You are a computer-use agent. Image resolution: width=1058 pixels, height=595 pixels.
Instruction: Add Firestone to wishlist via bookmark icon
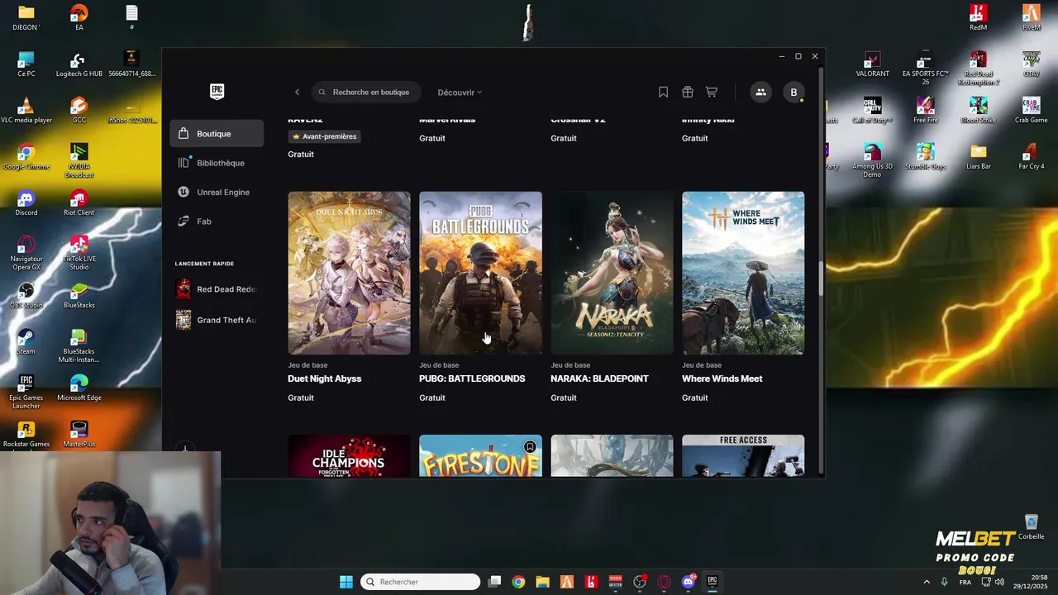click(x=530, y=447)
